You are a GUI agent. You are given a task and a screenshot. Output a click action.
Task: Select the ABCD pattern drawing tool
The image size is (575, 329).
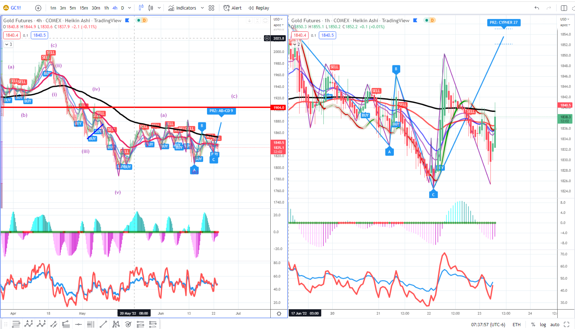click(x=29, y=324)
